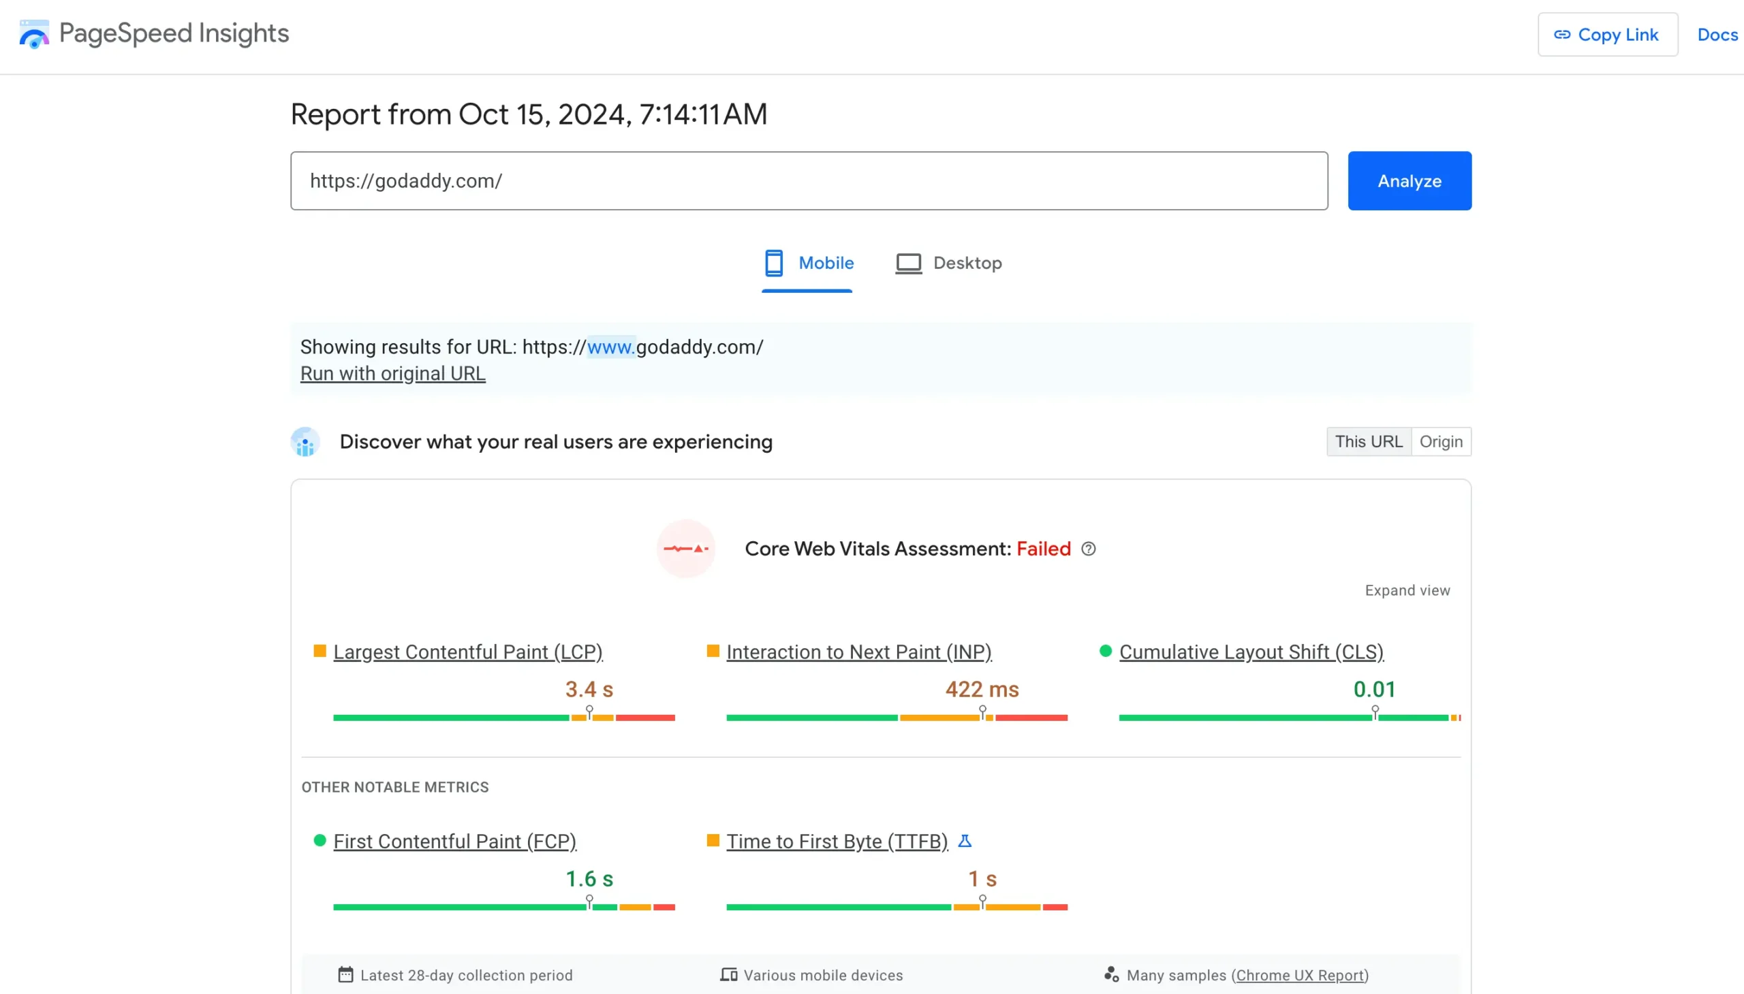Viewport: 1744px width, 994px height.
Task: Click Latest 28-day collection period text
Action: coord(466,976)
